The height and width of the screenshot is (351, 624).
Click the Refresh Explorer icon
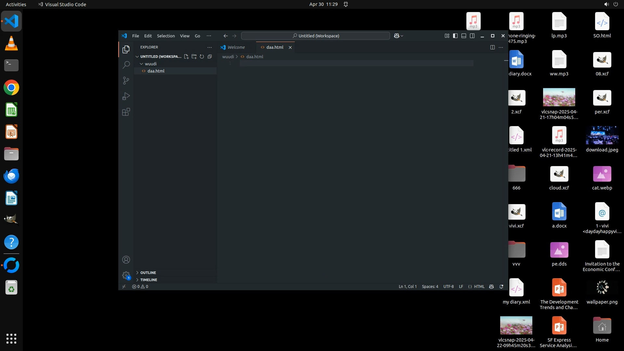202,57
